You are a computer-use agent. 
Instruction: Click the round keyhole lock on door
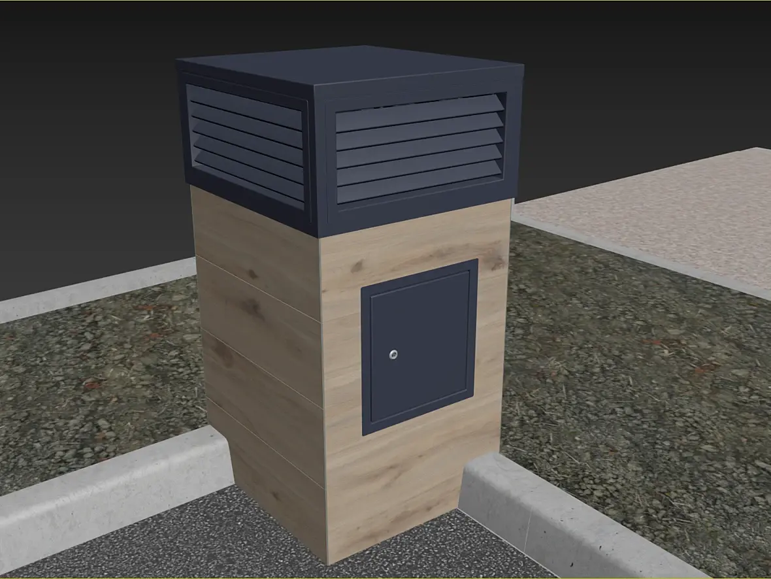click(393, 354)
